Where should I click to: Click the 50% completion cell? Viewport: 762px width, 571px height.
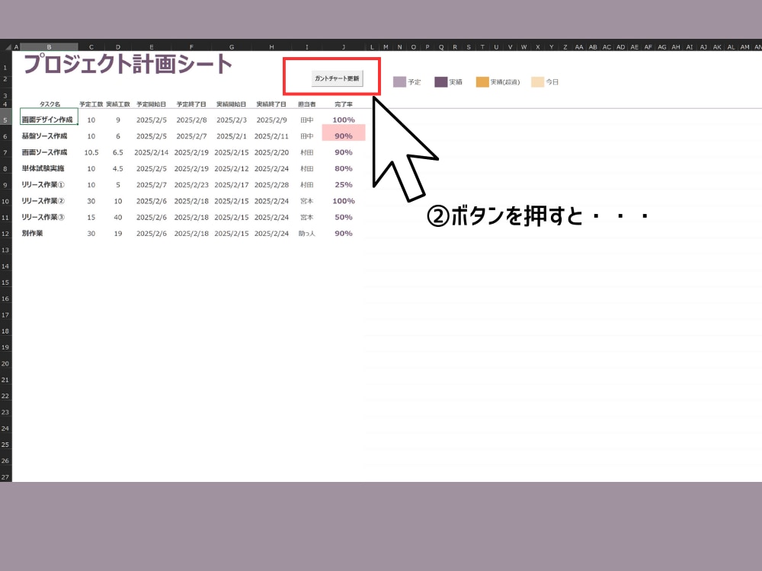pos(344,218)
